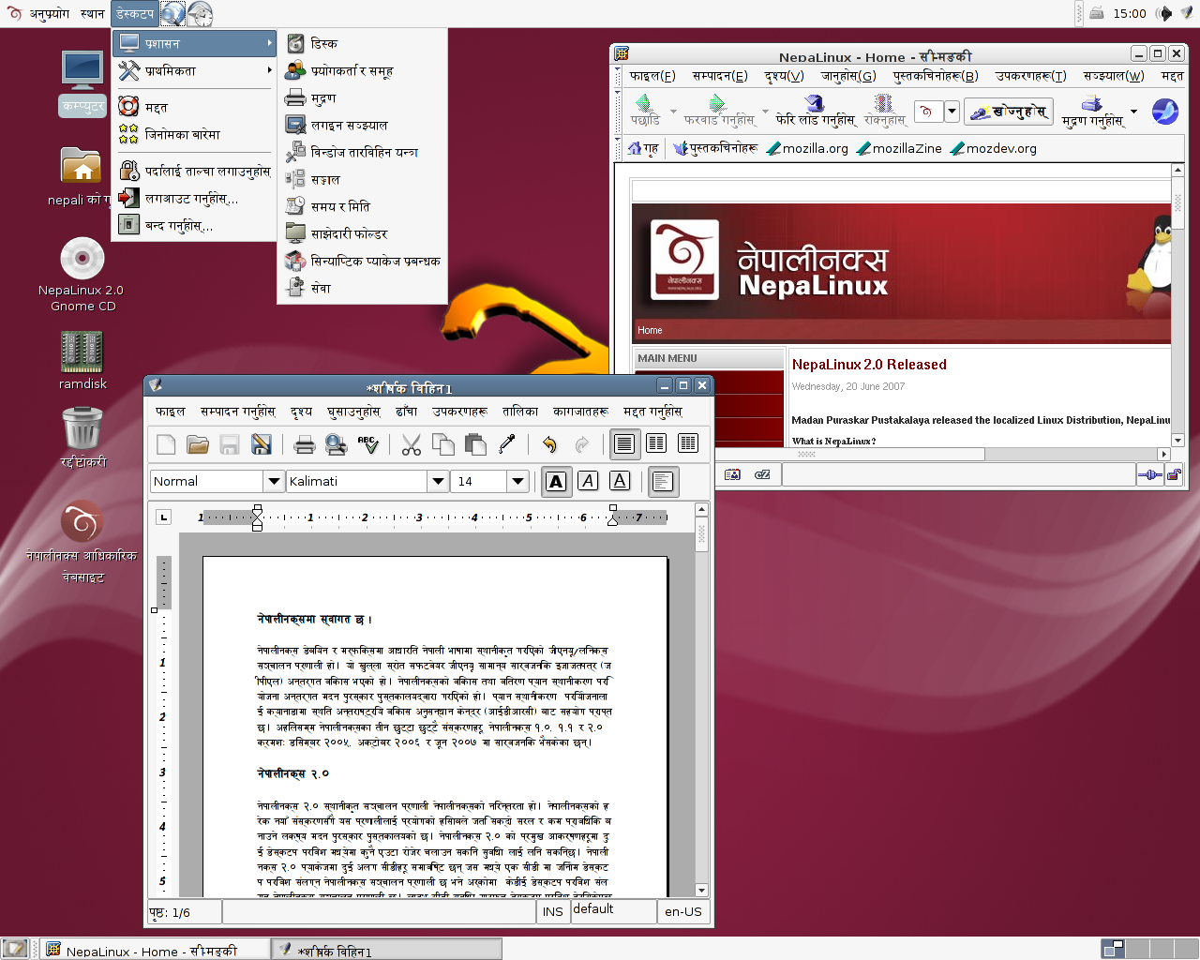This screenshot has height=960, width=1200.
Task: Toggle two column layout button
Action: pos(656,443)
